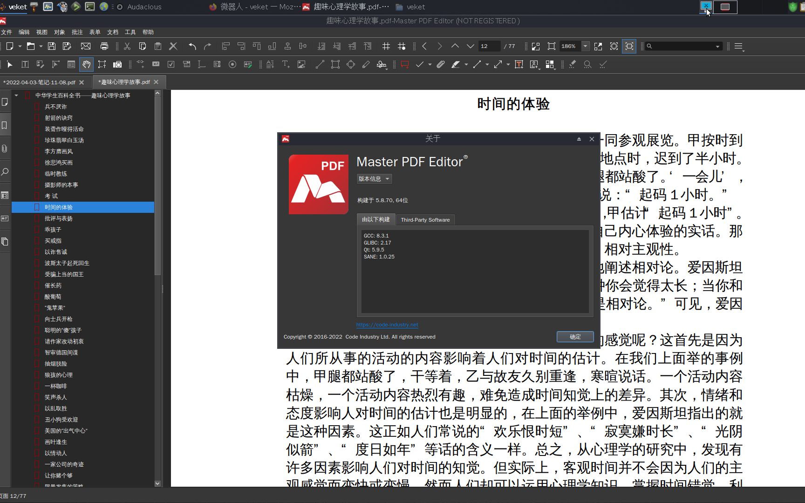Click the Cut scissors icon
Image resolution: width=805 pixels, height=503 pixels.
[x=127, y=46]
